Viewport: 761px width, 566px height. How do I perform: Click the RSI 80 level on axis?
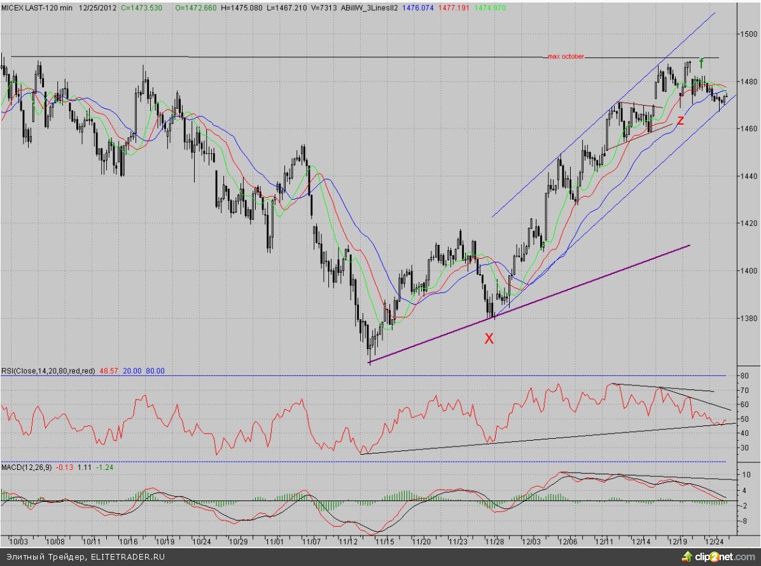tap(744, 376)
